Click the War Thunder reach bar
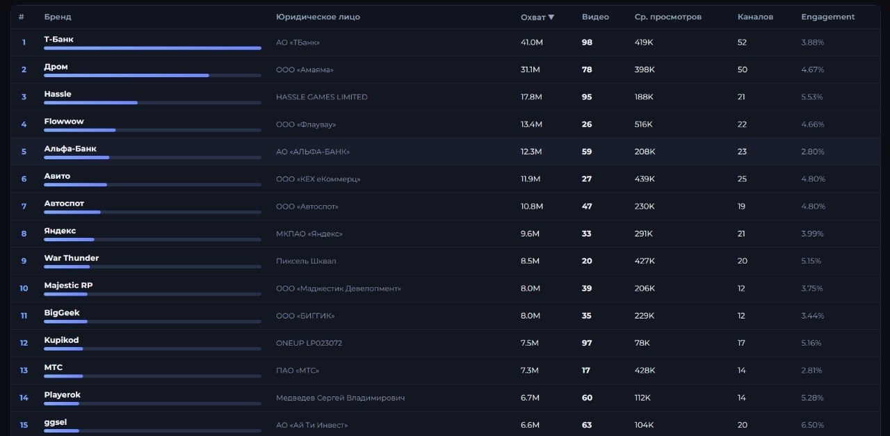 152,266
